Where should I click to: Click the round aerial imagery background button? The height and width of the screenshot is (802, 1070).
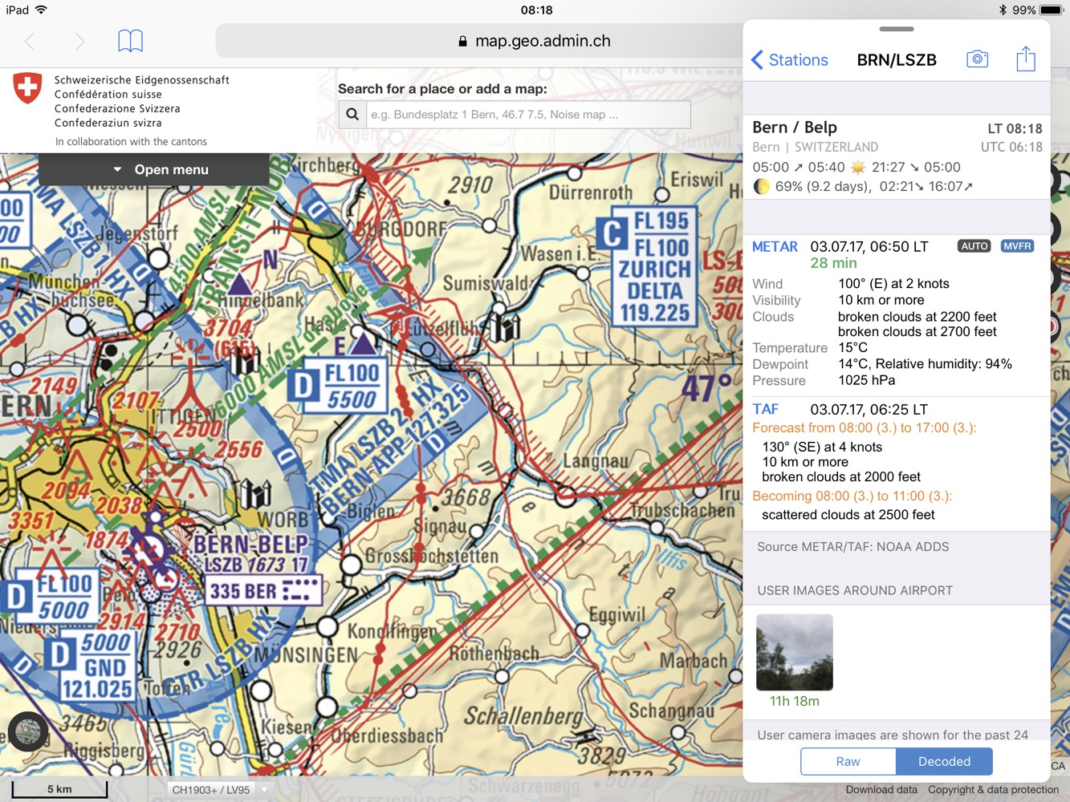[28, 731]
